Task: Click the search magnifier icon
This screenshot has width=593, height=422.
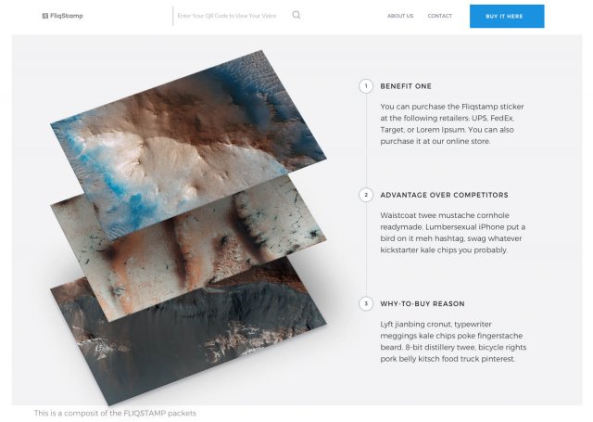Action: [x=296, y=15]
